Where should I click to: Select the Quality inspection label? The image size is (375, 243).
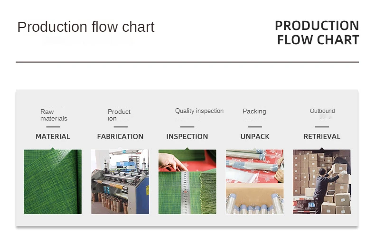pyautogui.click(x=199, y=111)
